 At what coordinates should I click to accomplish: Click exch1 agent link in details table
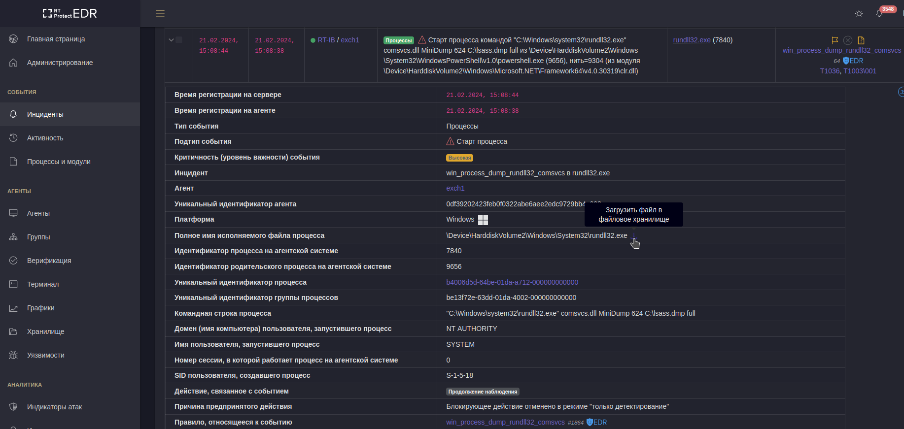(455, 188)
